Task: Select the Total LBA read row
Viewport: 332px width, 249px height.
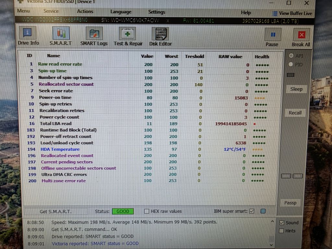Action: pyautogui.click(x=148, y=124)
